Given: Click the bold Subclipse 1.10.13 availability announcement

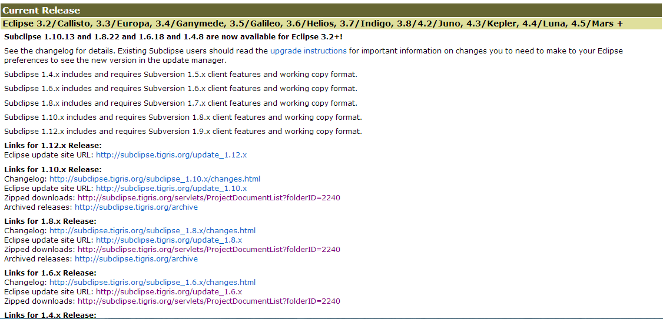Looking at the screenshot, I should coord(173,37).
